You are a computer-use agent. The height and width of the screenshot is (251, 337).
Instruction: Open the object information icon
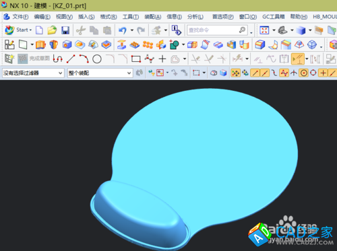point(177,30)
